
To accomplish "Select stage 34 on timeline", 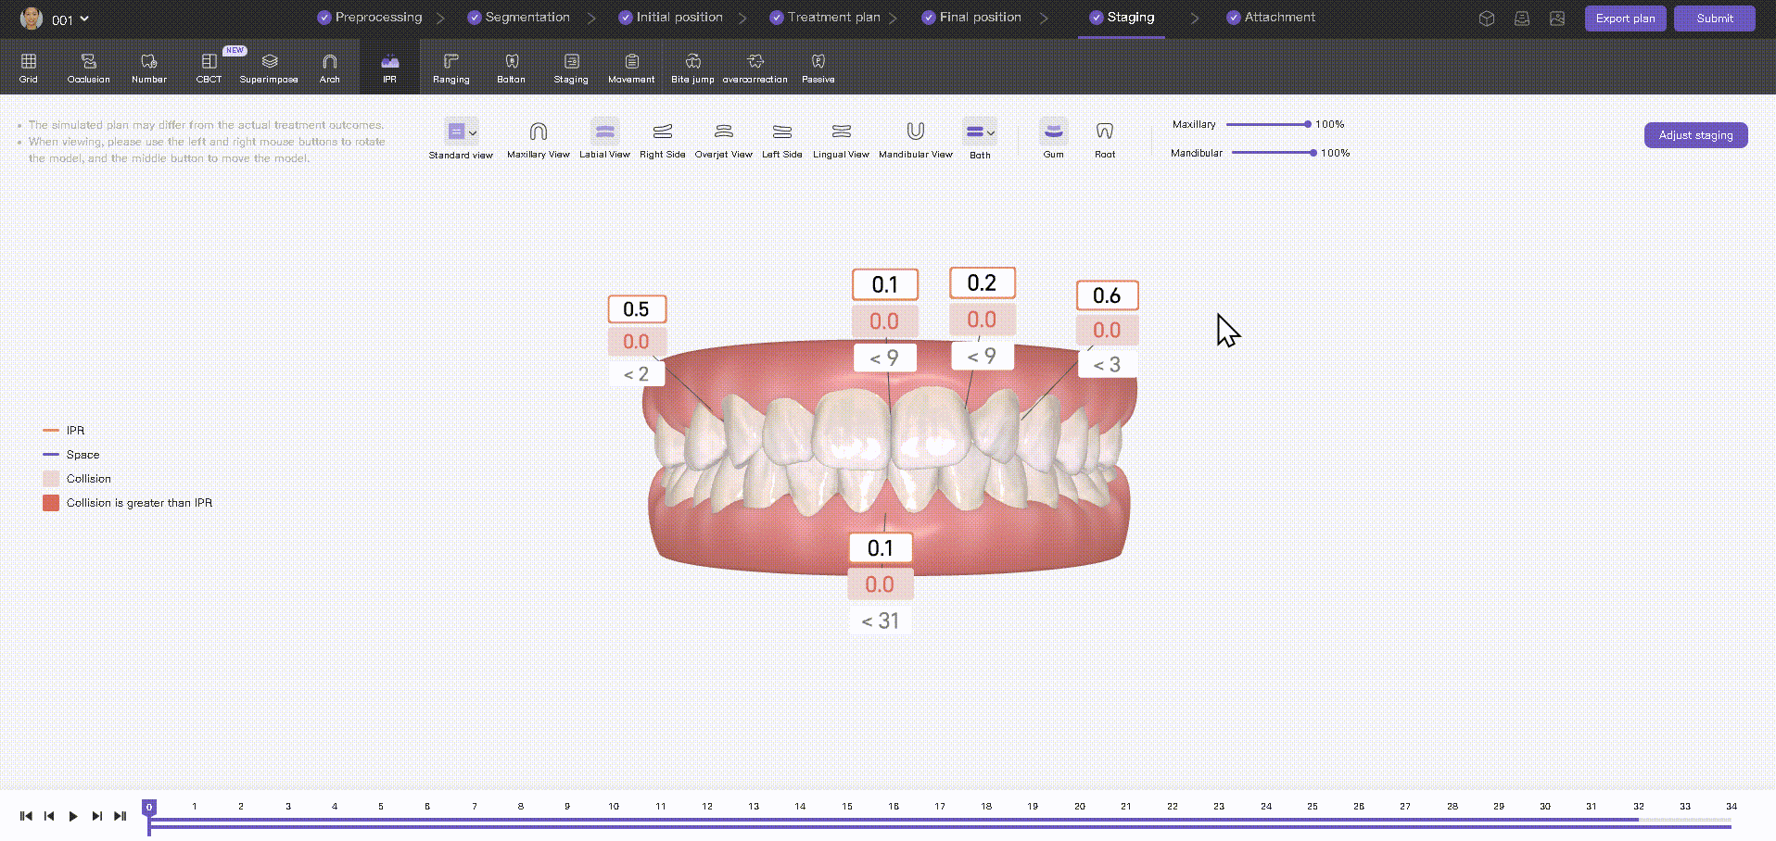I will tap(1732, 807).
